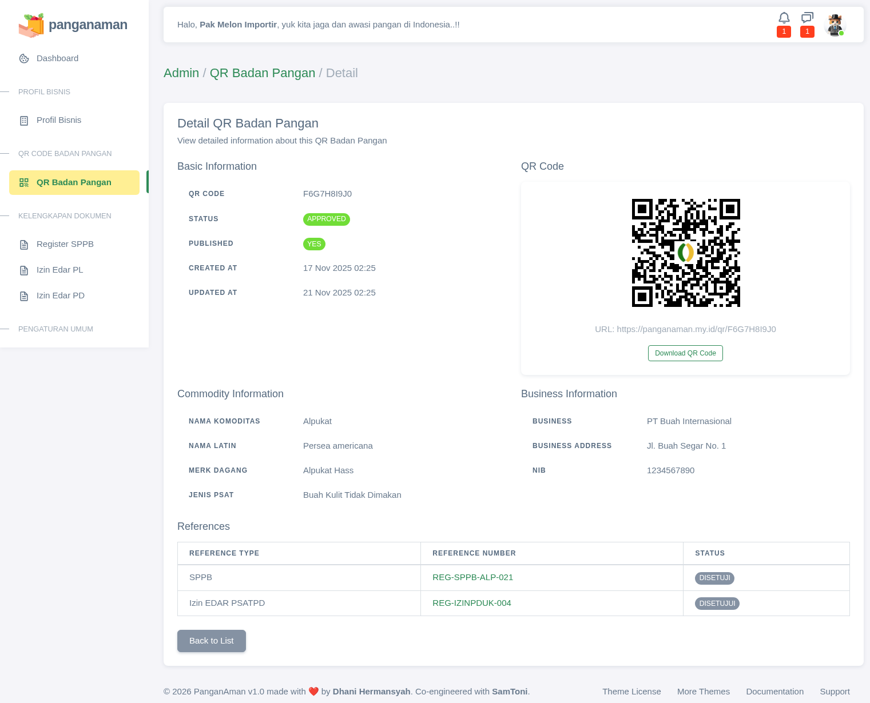The height and width of the screenshot is (703, 870).
Task: Click the Back to List button
Action: [212, 641]
